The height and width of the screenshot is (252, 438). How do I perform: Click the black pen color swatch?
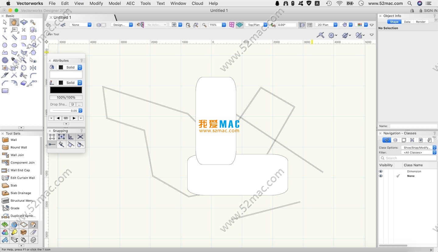(x=66, y=90)
